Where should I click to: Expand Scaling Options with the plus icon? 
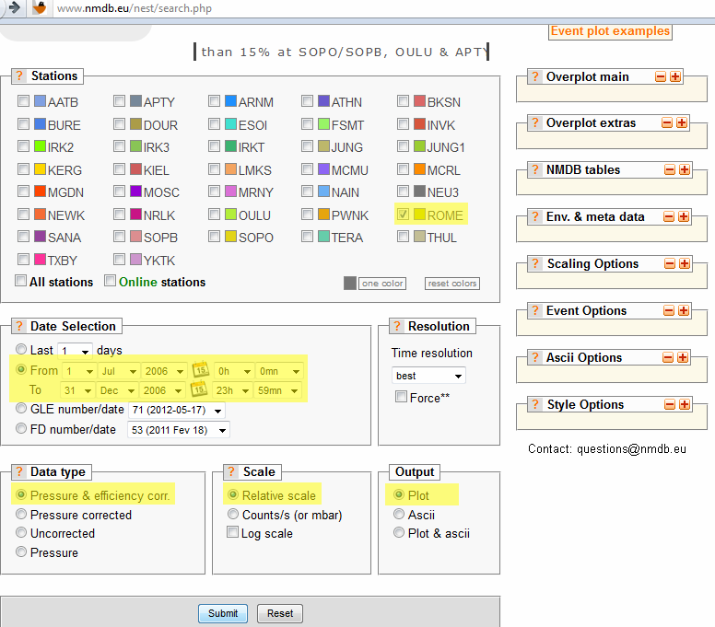click(x=685, y=263)
